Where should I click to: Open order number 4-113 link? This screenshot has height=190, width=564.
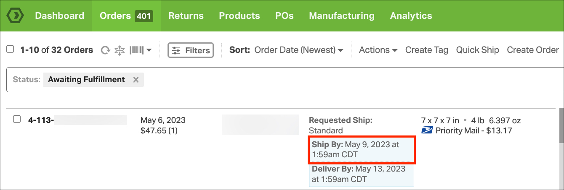coord(41,120)
